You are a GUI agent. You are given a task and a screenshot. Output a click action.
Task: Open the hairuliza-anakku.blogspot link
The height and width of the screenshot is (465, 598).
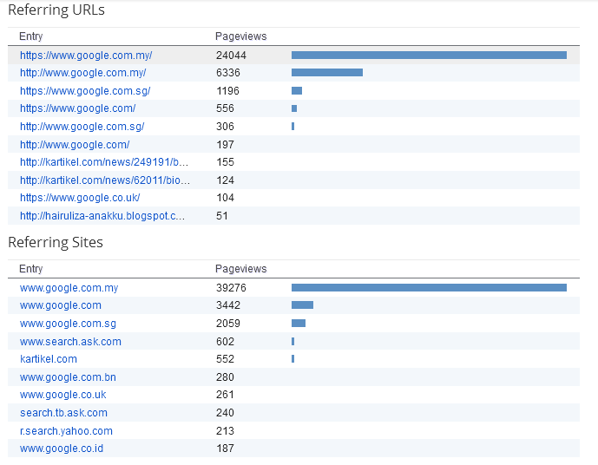coord(102,216)
